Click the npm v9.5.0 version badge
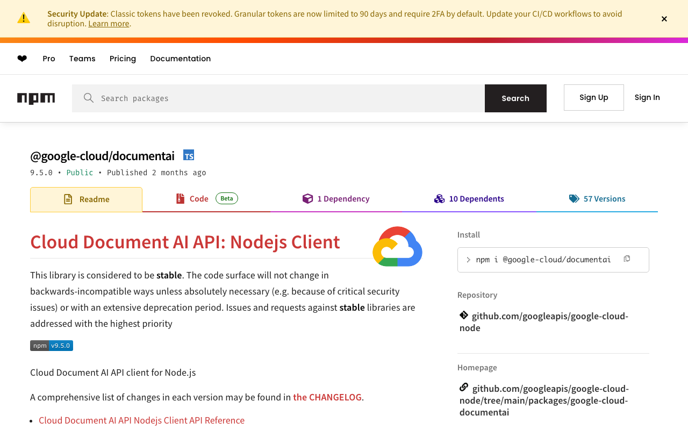 [52, 346]
